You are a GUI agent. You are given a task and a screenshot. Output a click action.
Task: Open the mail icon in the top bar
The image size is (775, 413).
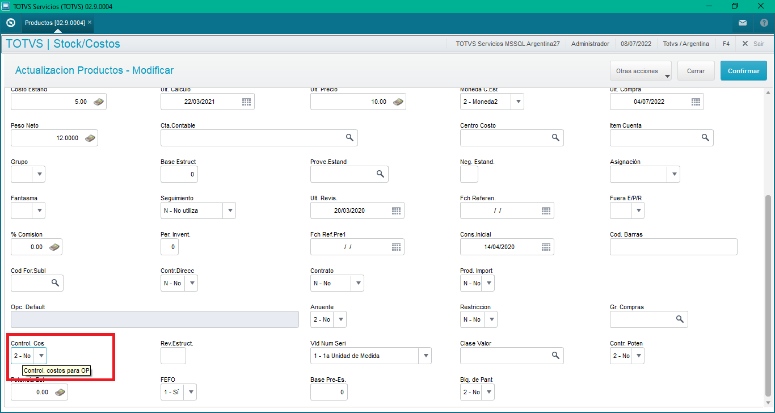click(743, 23)
